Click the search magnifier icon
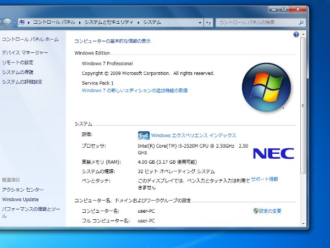 (301, 23)
